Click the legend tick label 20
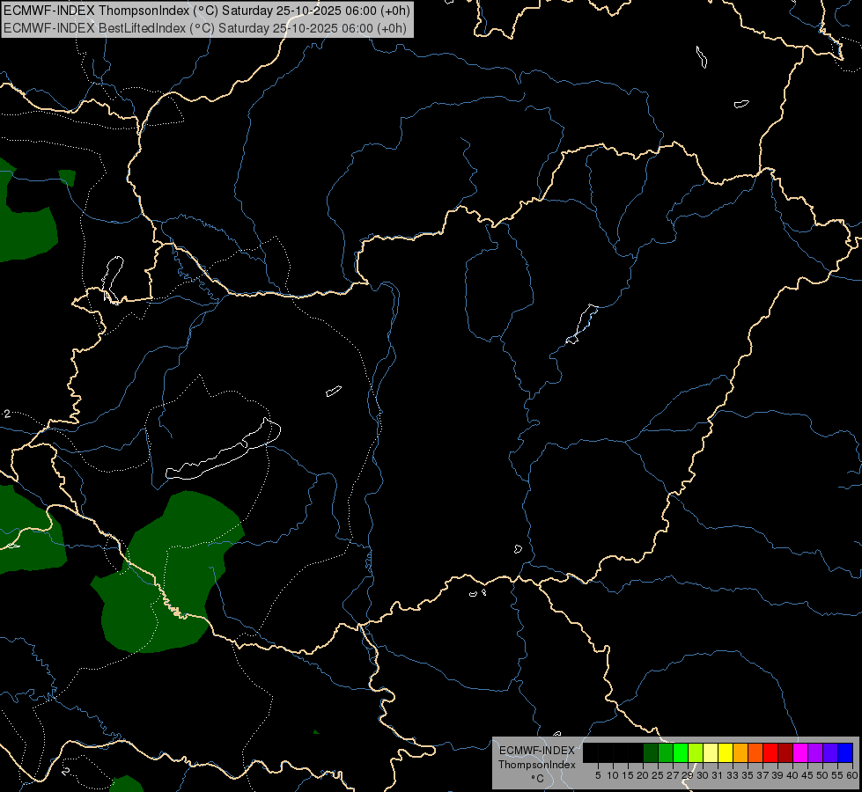This screenshot has width=862, height=792. point(643,775)
